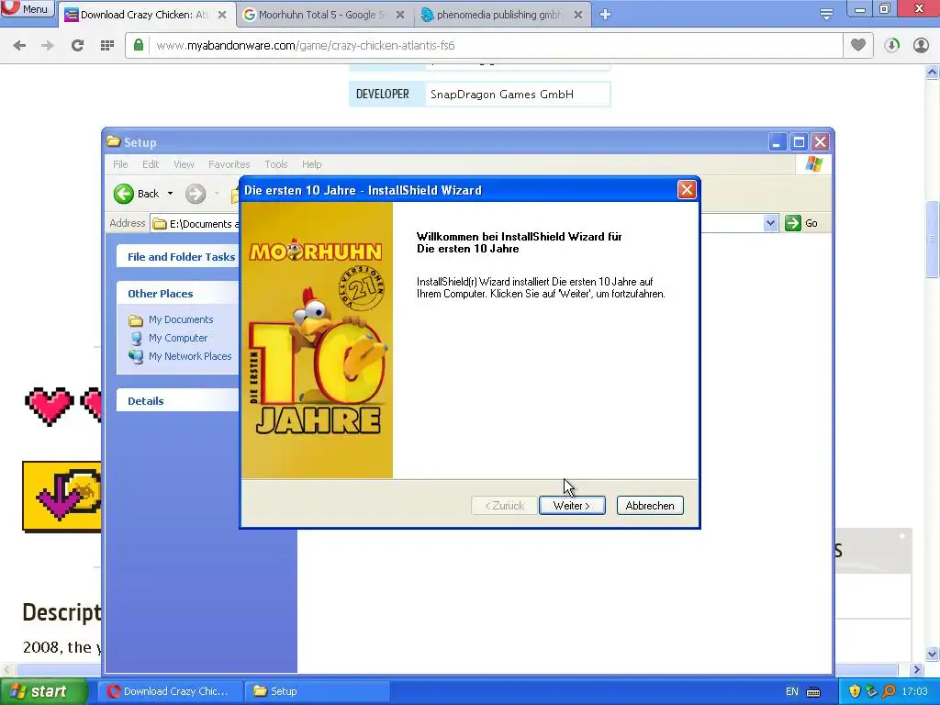Collapse the Other Places panel
Image resolution: width=940 pixels, height=705 pixels.
point(160,294)
